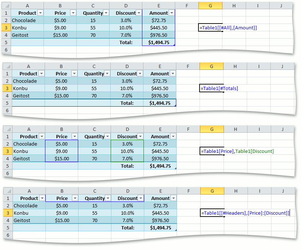
Task: Open Discount filter dropdown in the #Totals sheet
Action: click(x=140, y=74)
